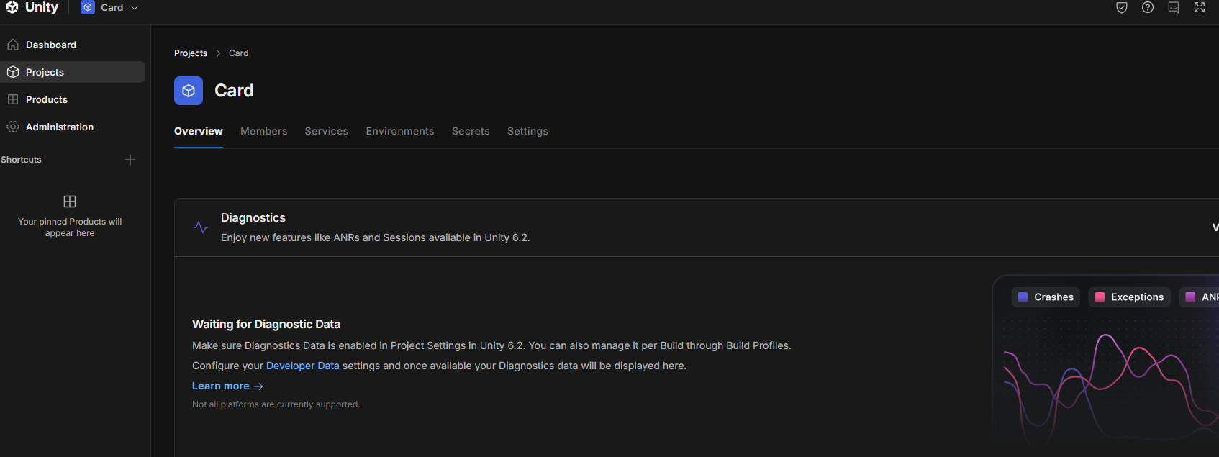Click the 'Enjoy new features like ANRs' description
1219x457 pixels.
point(376,237)
